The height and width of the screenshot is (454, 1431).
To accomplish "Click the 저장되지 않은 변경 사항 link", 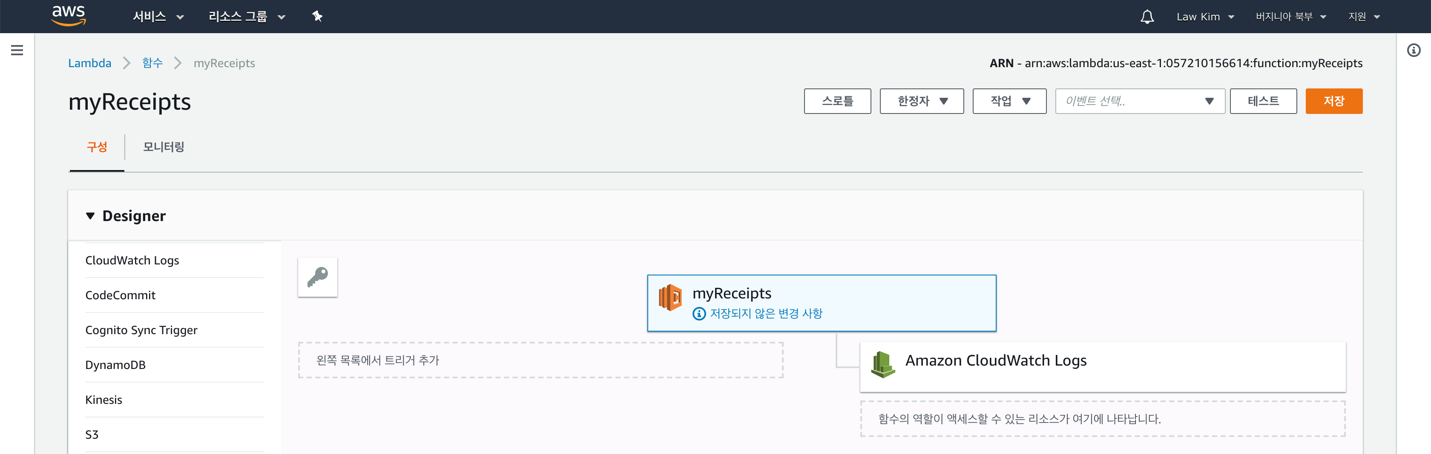I will [766, 314].
